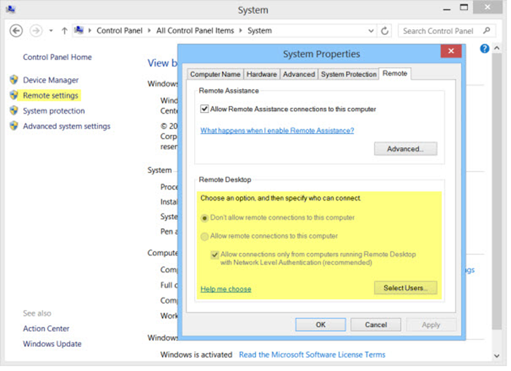Click the Advanced system settings shield icon
The height and width of the screenshot is (371, 511).
14,126
